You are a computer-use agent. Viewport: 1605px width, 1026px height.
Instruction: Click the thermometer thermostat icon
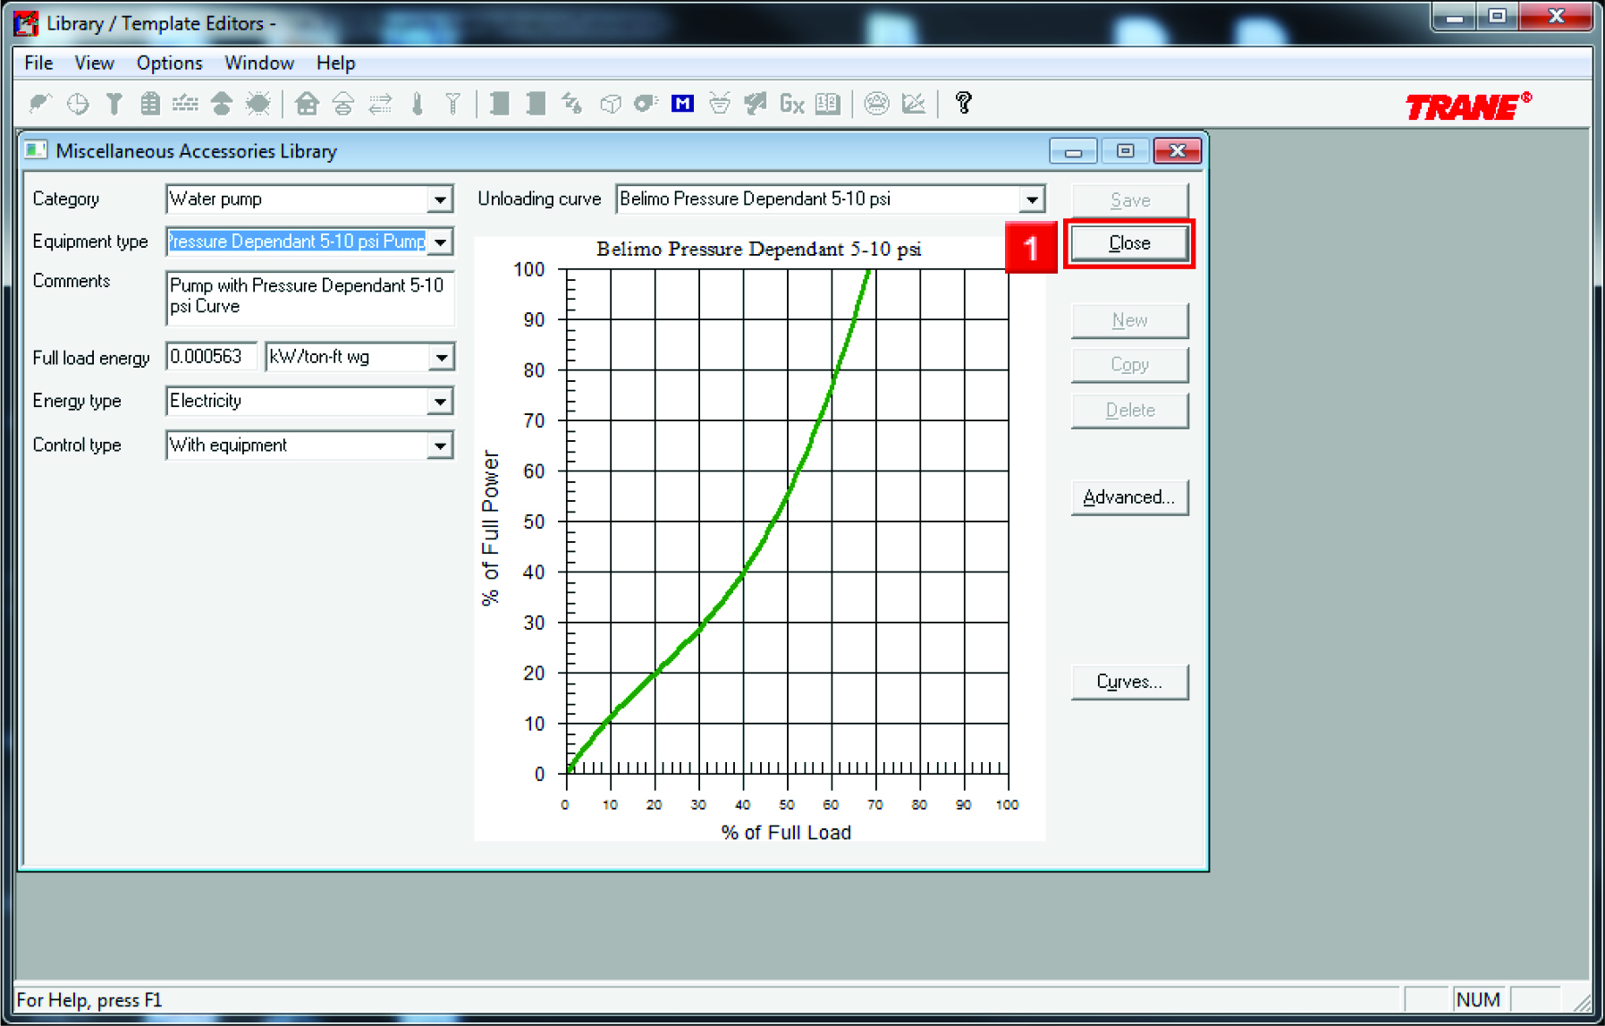click(417, 104)
